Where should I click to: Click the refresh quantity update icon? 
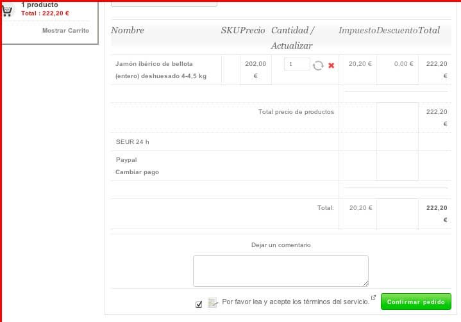(x=318, y=65)
